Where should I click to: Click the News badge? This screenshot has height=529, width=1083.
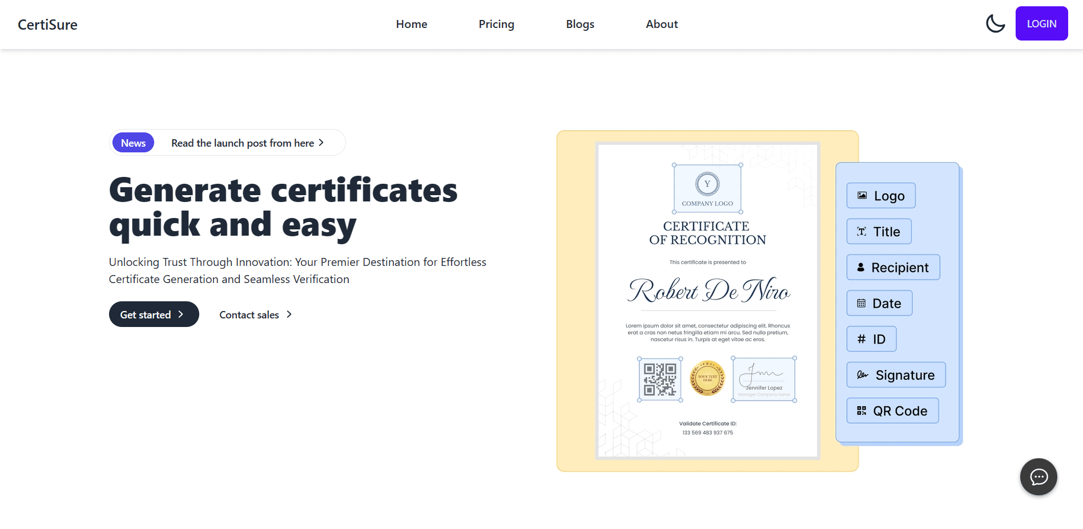132,143
